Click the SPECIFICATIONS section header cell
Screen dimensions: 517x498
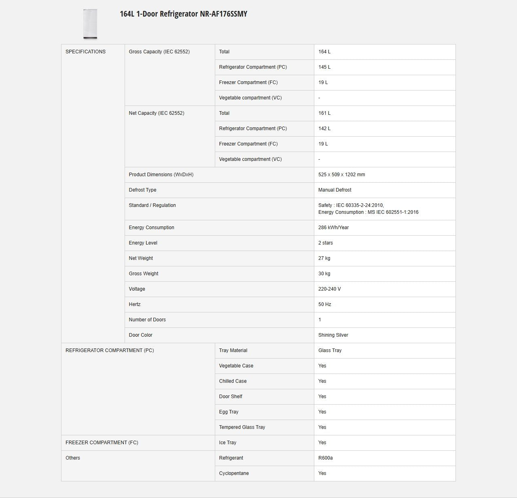[x=85, y=52]
